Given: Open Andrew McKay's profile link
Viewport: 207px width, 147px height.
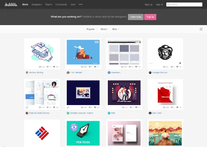Looking at the screenshot, I should pyautogui.click(x=36, y=72).
